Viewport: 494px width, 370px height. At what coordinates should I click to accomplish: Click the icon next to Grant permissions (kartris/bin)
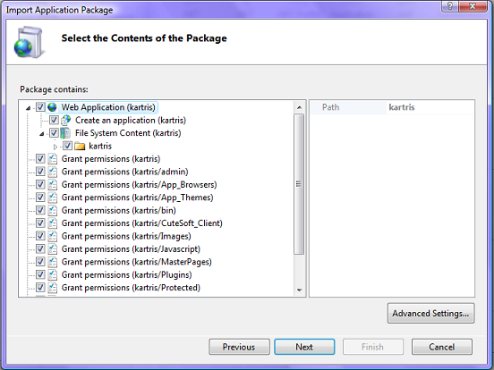(x=52, y=210)
